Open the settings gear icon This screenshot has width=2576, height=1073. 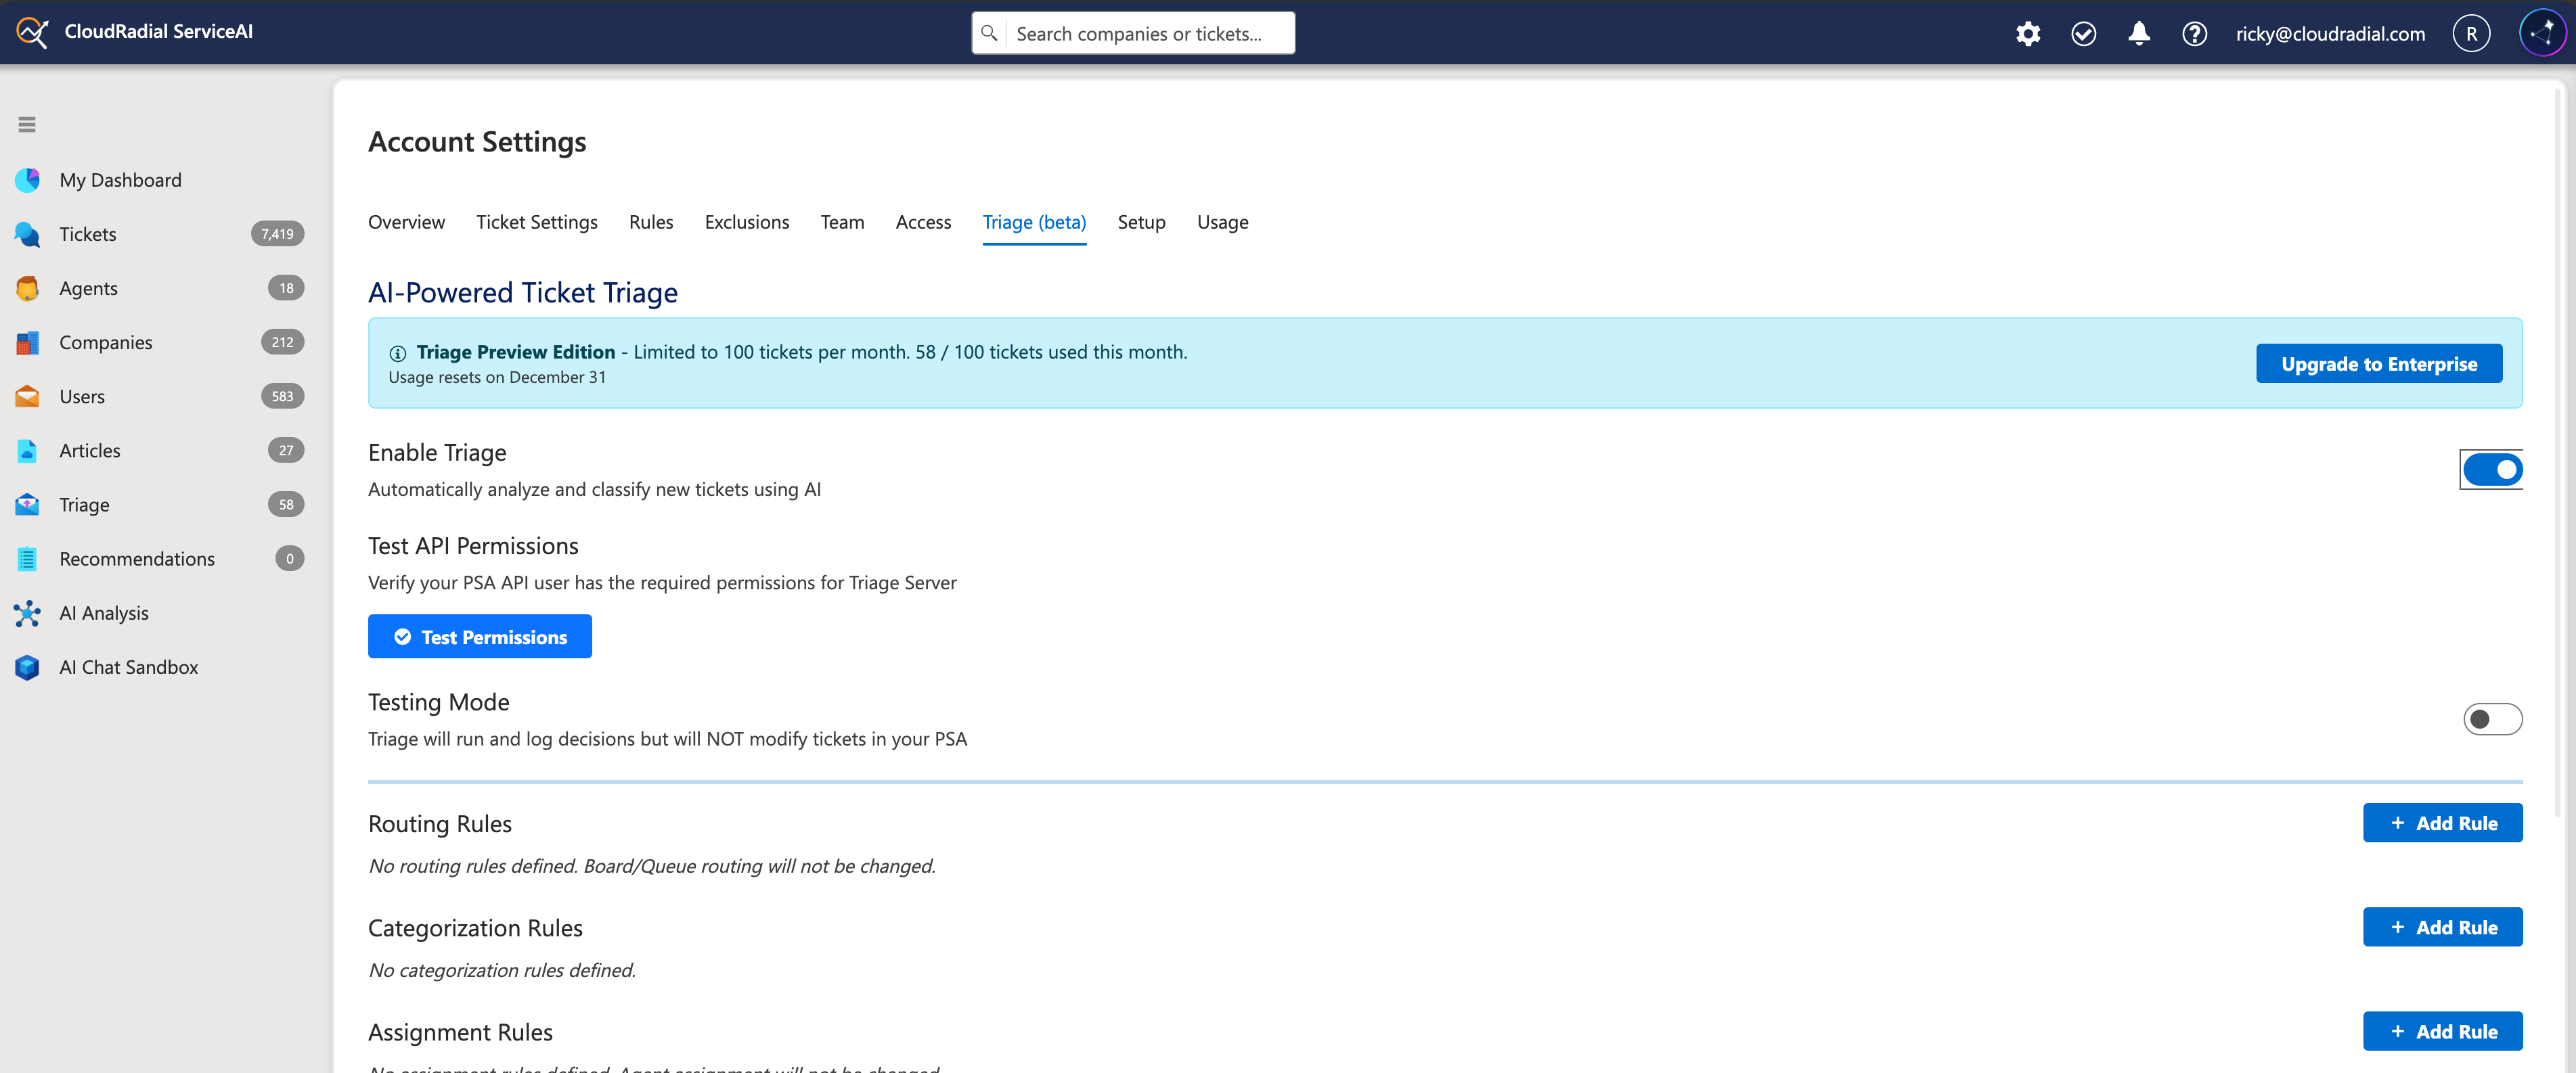coord(2028,33)
